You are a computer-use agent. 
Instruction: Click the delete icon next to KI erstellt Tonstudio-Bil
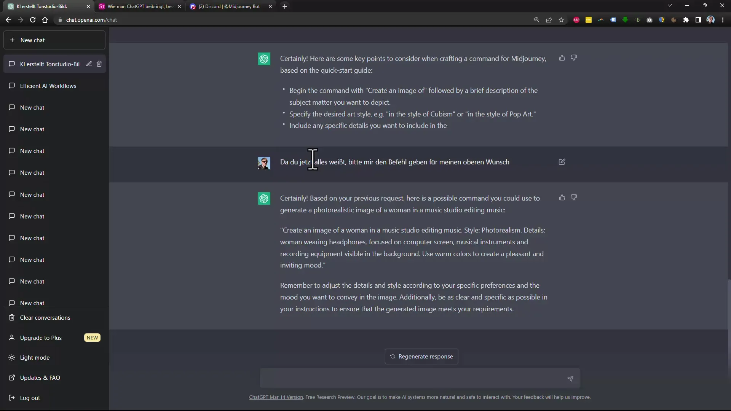[x=99, y=64]
